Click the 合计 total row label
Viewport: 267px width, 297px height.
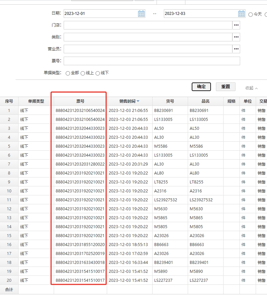point(9,289)
